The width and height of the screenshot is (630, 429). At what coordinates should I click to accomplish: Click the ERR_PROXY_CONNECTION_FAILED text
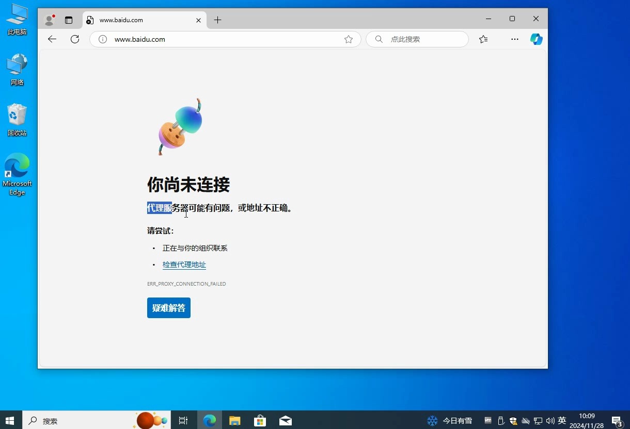pyautogui.click(x=186, y=284)
